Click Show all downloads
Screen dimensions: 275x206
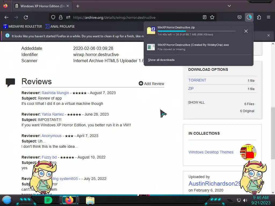161,60
